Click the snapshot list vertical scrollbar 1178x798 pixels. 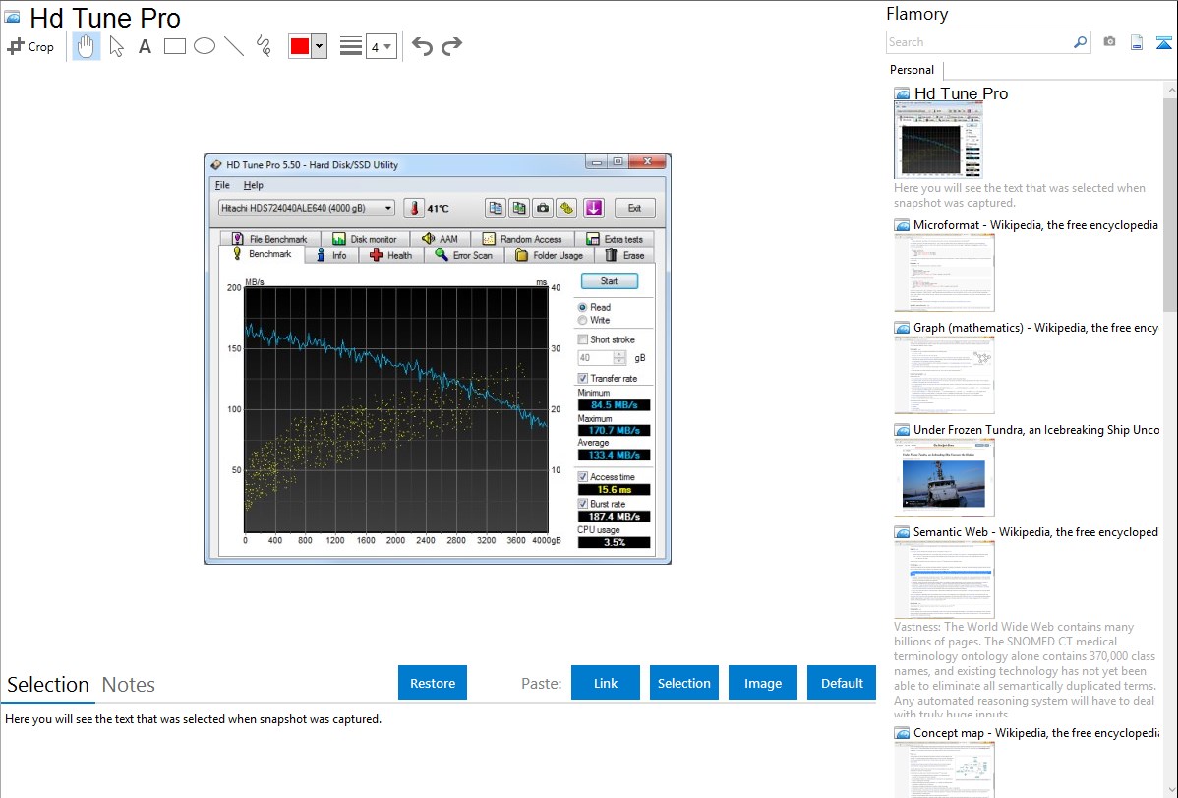point(1170,203)
